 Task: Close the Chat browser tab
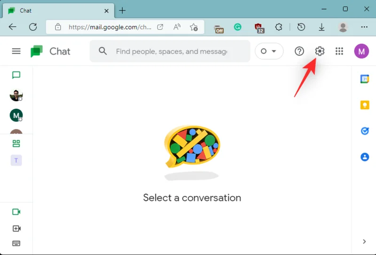coord(107,11)
